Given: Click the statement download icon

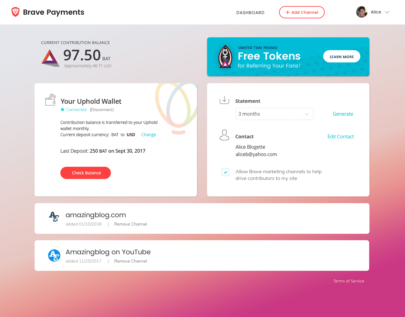Looking at the screenshot, I should pyautogui.click(x=224, y=100).
